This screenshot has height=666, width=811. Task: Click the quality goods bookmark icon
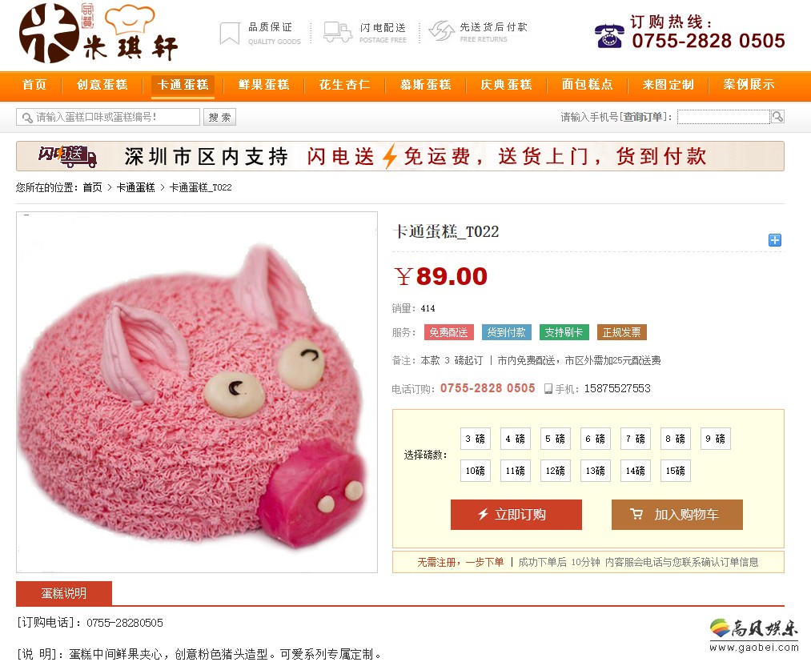[230, 33]
